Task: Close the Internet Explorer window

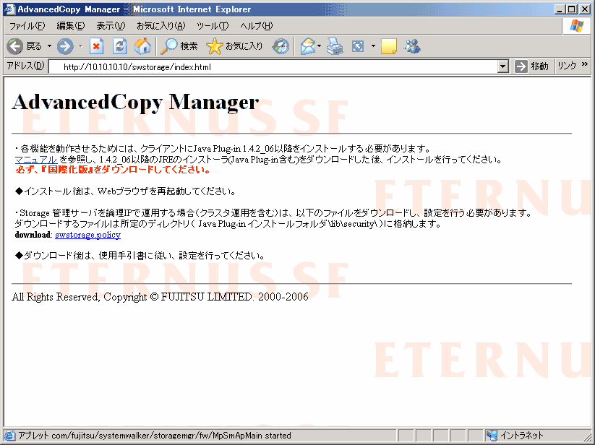Action: point(584,9)
